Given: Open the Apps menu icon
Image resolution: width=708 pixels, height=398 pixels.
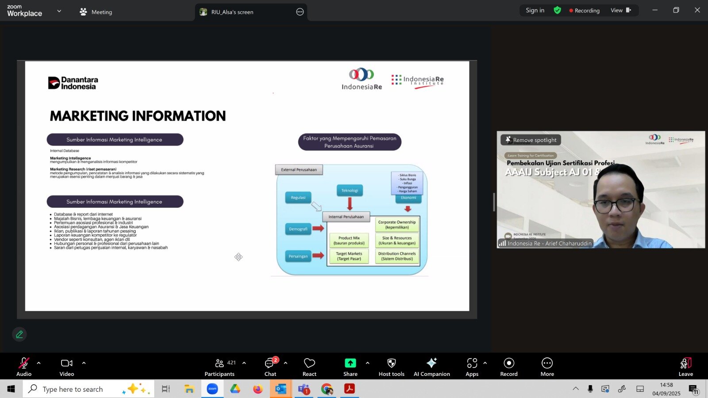Looking at the screenshot, I should (x=472, y=367).
